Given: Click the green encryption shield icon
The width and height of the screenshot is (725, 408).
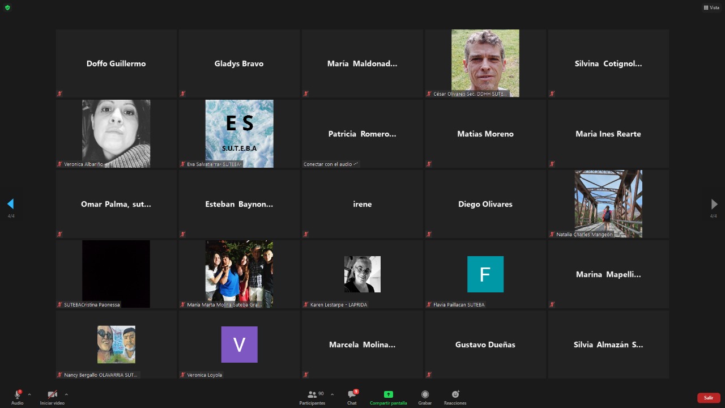Looking at the screenshot, I should (x=7, y=7).
